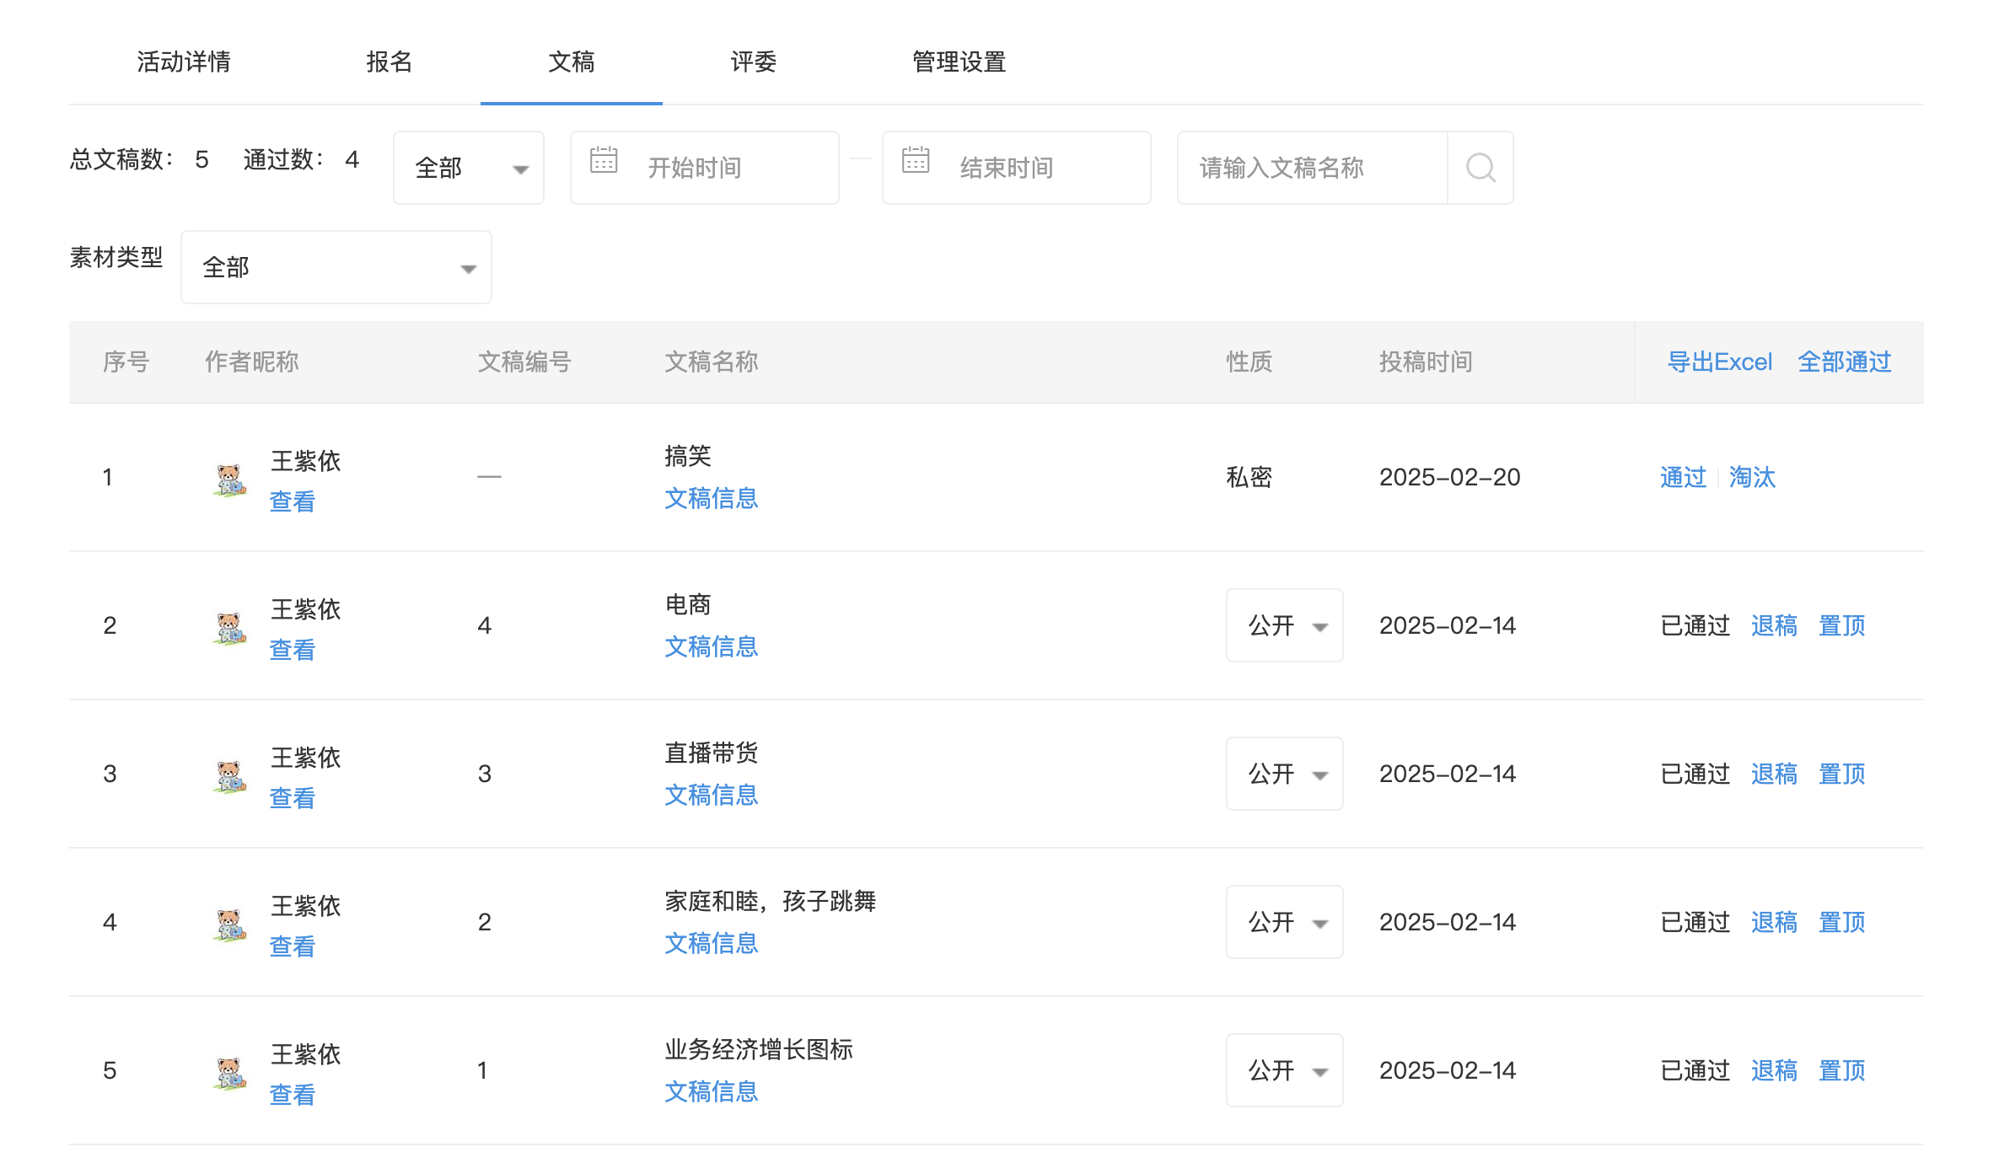The width and height of the screenshot is (2015, 1163).
Task: Click the start time calendar icon
Action: [604, 160]
